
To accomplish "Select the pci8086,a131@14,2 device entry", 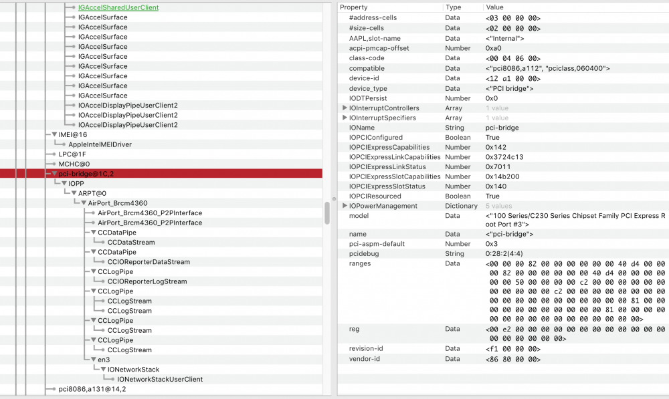I will point(92,389).
